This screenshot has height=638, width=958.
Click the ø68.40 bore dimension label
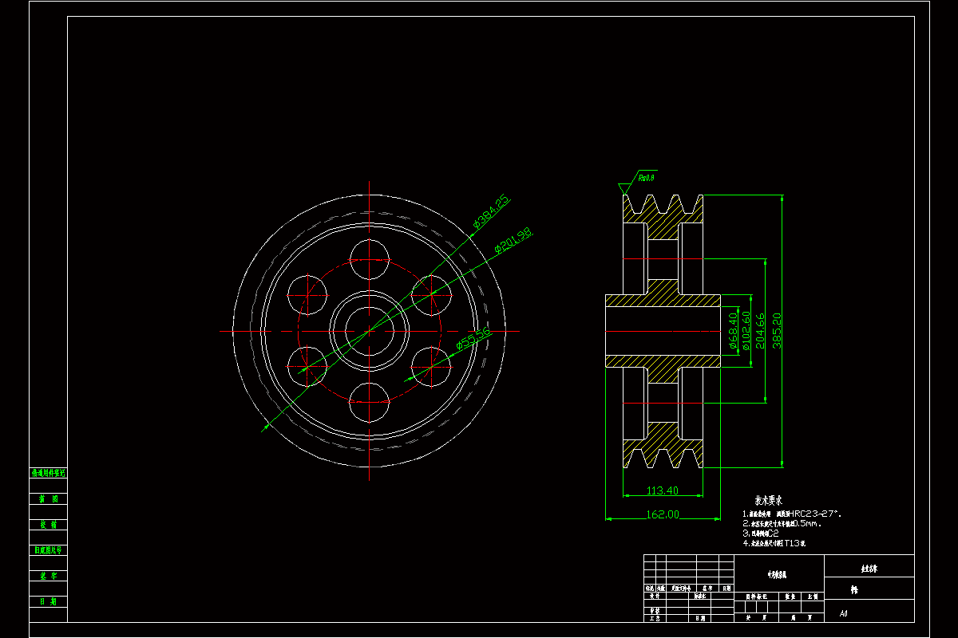[733, 331]
